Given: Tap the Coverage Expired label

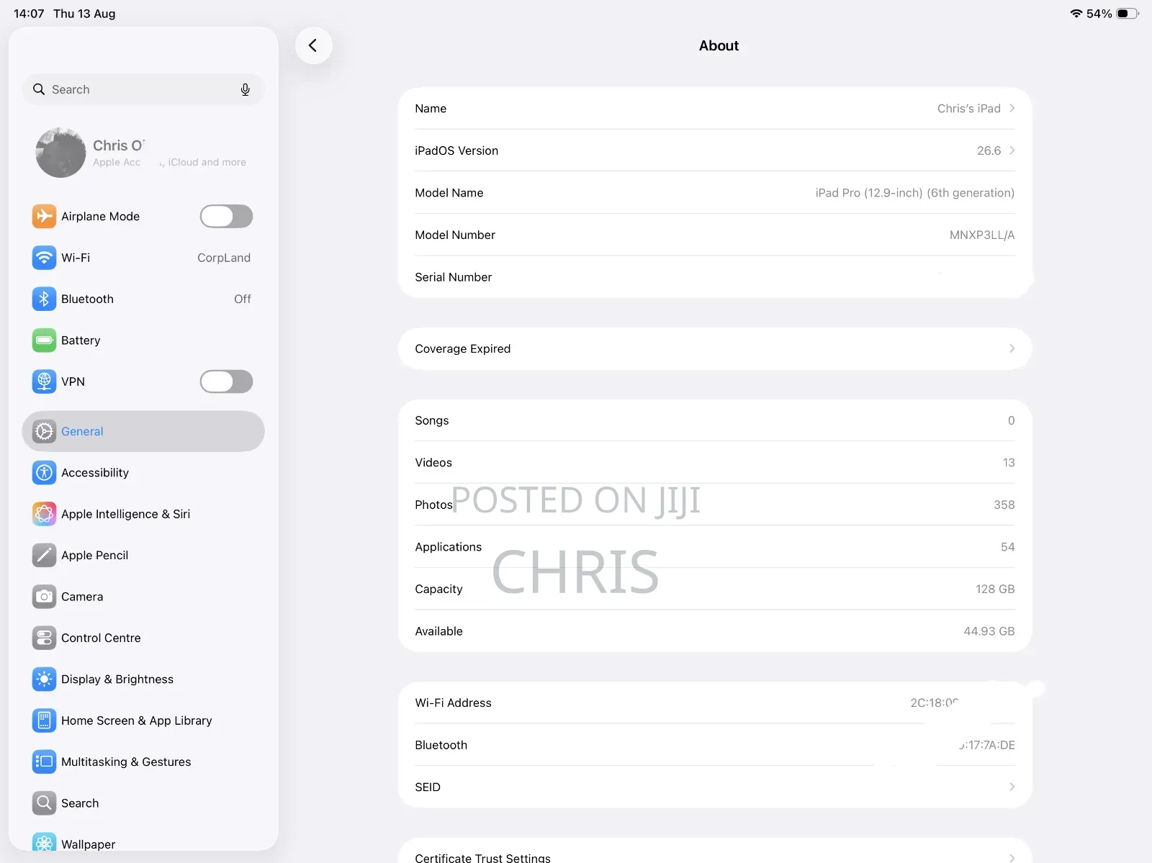Looking at the screenshot, I should point(463,348).
